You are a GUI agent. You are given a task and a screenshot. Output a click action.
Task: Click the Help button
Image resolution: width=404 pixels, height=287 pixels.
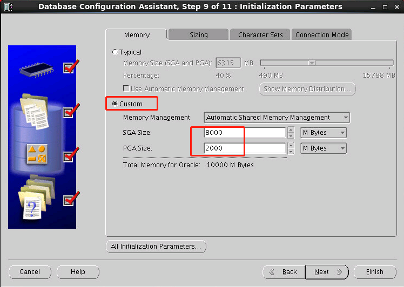[x=78, y=272]
